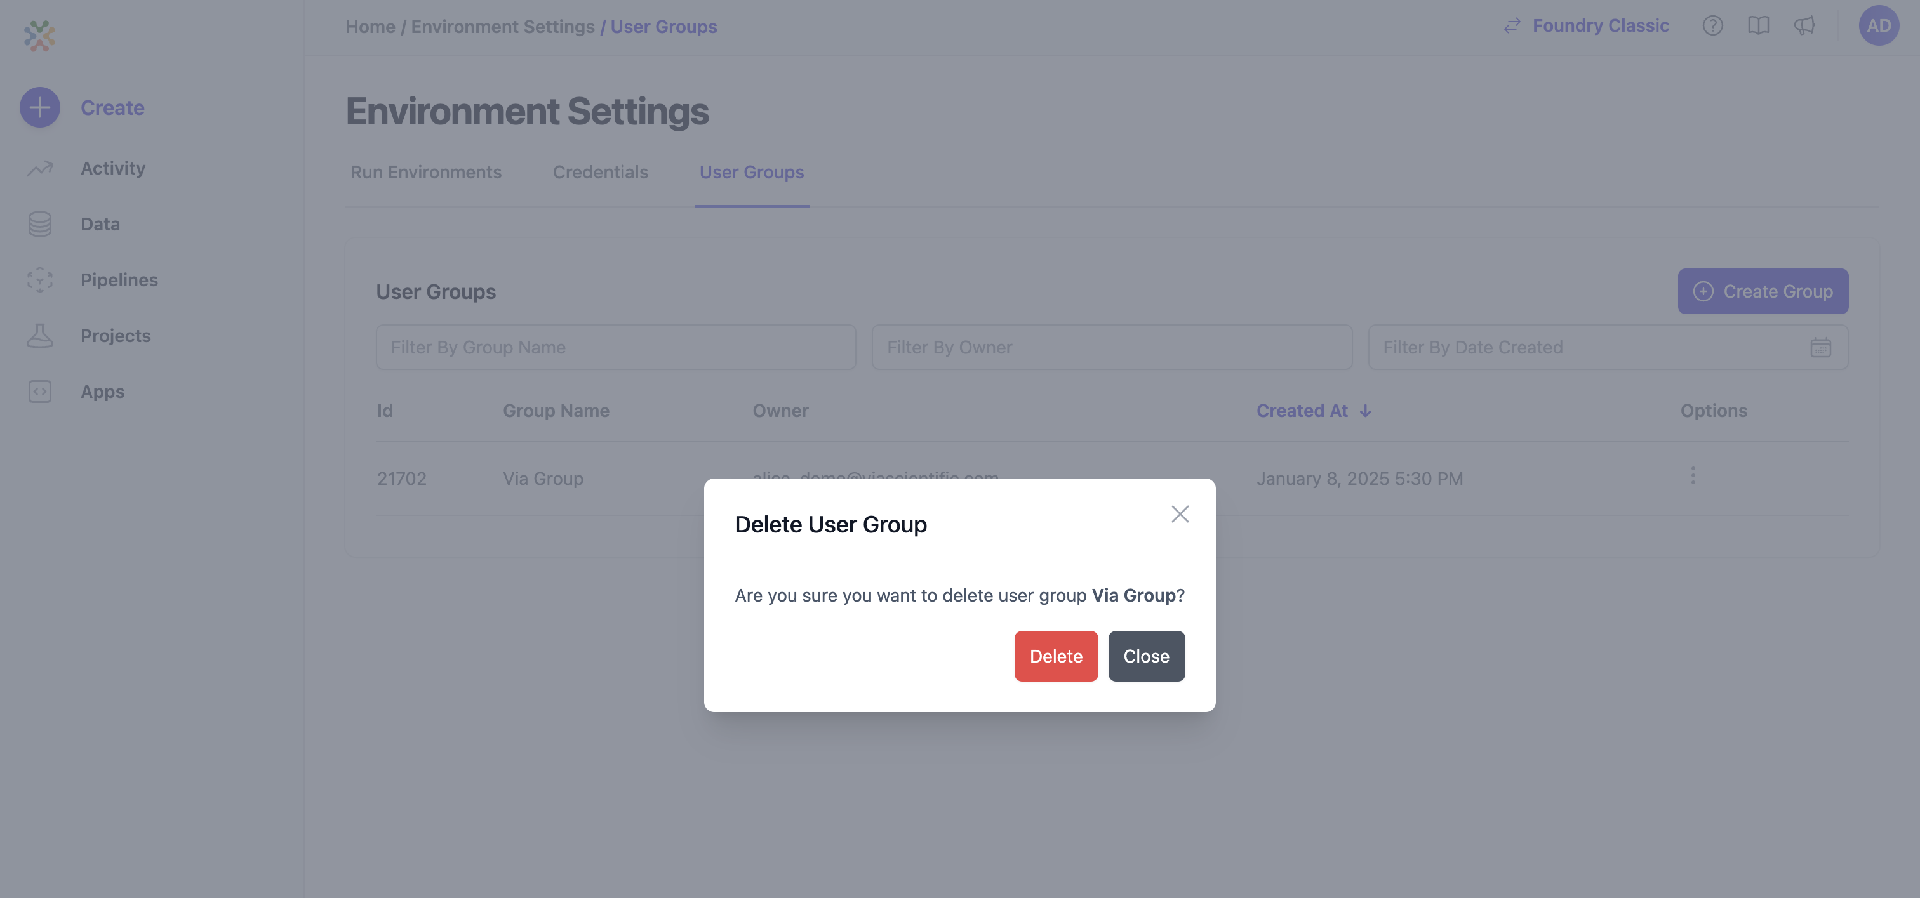Open the Data database icon
Screen dimensions: 1920x898
[39, 224]
